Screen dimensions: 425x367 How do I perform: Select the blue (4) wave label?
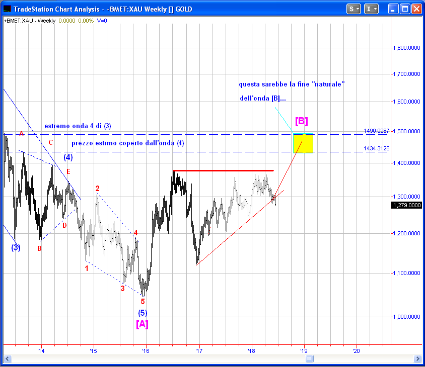[x=68, y=157]
